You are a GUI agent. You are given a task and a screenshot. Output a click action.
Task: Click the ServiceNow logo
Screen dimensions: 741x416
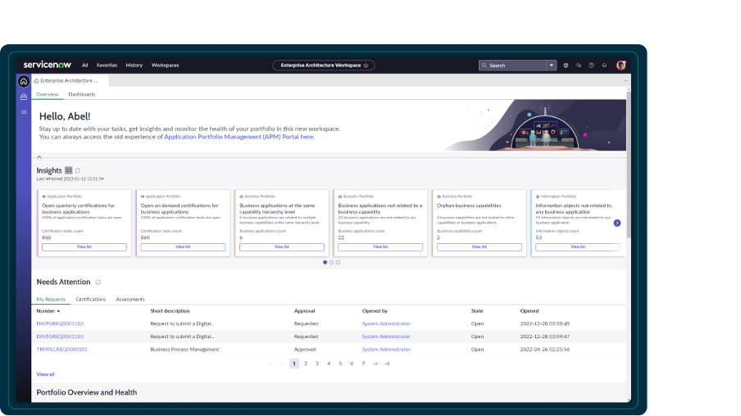point(48,65)
